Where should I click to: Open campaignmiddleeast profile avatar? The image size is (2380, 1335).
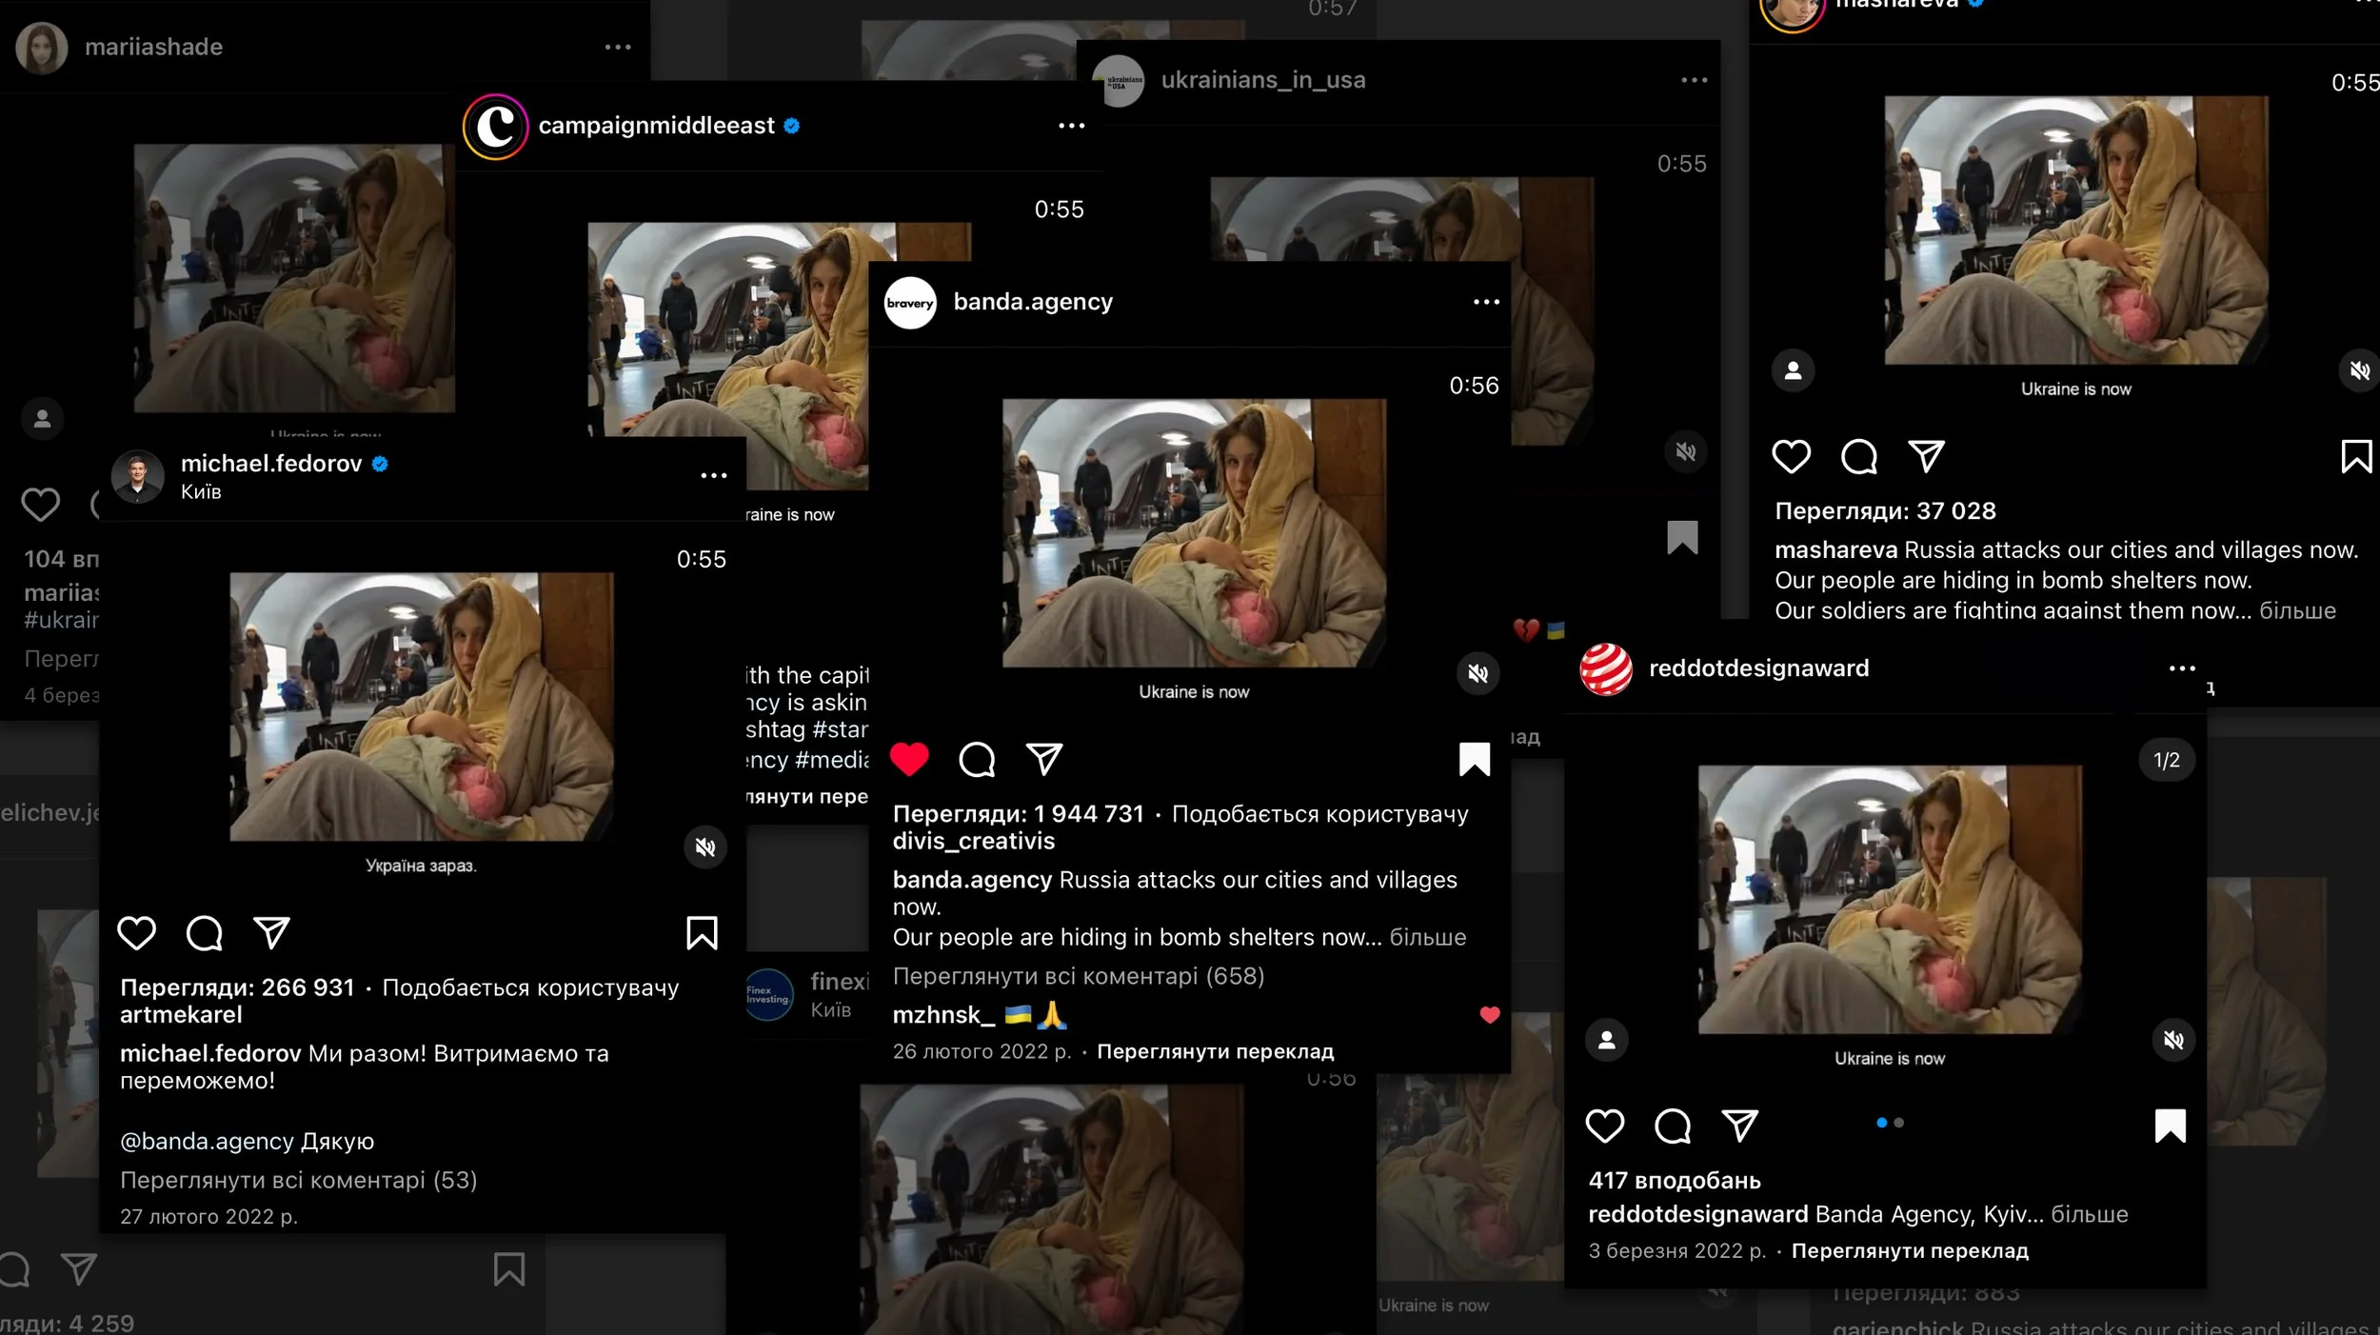495,126
